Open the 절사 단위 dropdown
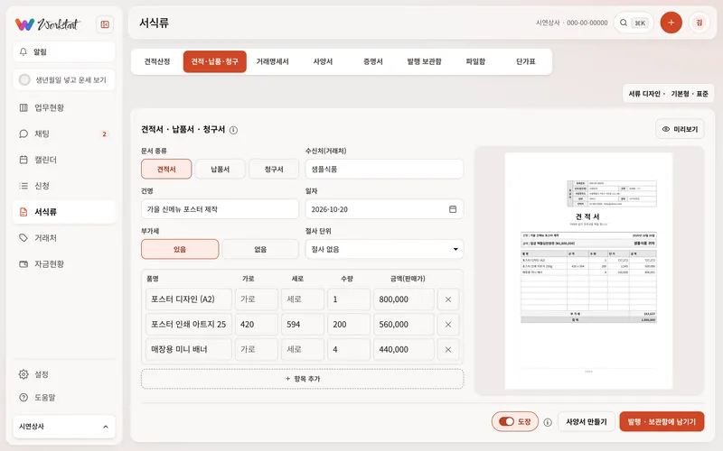This screenshot has height=451, width=723. tap(385, 249)
